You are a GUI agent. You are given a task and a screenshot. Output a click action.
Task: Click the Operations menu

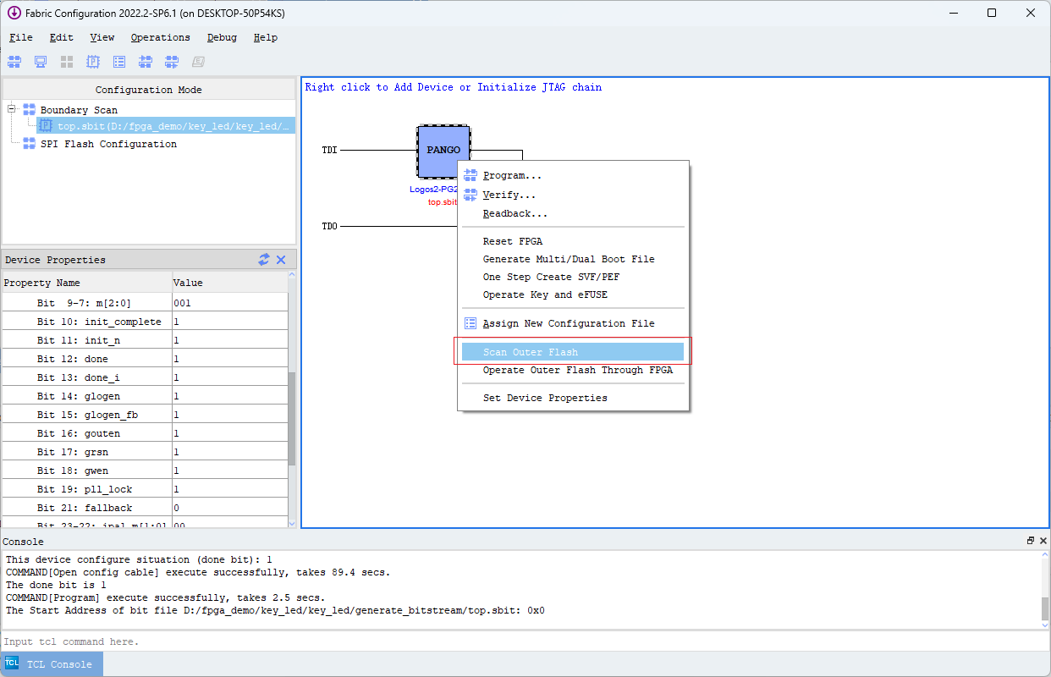(160, 37)
